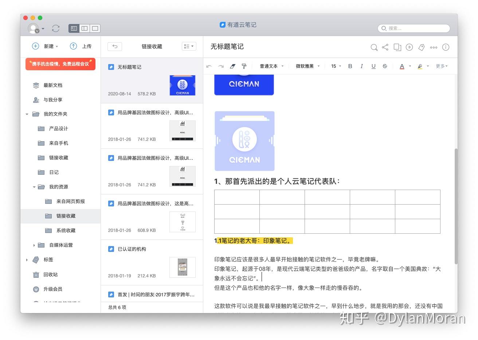Open the 微软雅黑 font dropdown
Viewport: 478px width, 340px height.
point(307,66)
